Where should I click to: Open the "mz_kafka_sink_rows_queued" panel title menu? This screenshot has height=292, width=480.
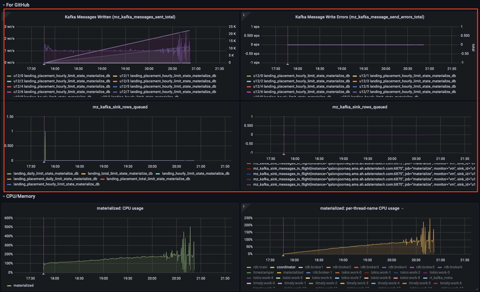click(x=120, y=107)
